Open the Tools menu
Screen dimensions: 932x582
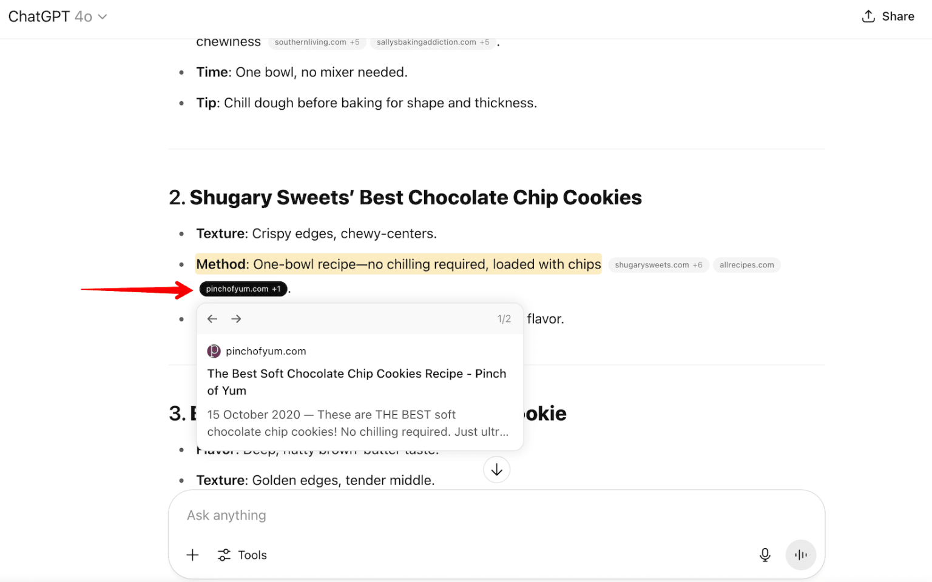pos(242,555)
